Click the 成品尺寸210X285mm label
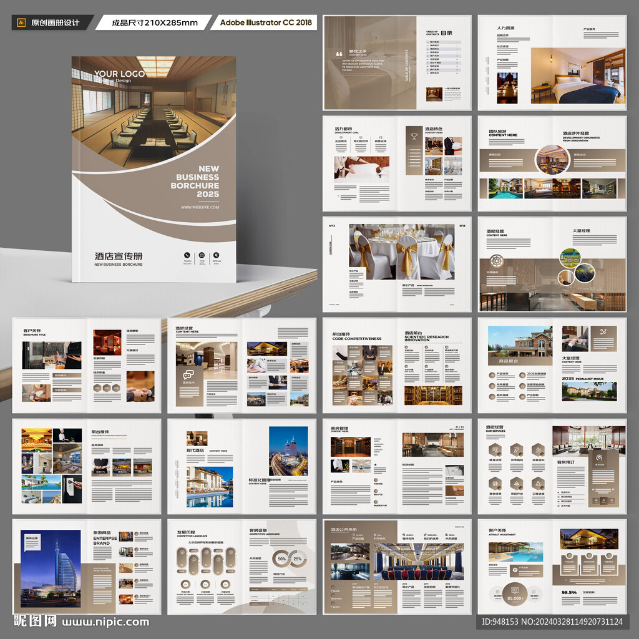Image resolution: width=639 pixels, height=639 pixels. tap(155, 23)
